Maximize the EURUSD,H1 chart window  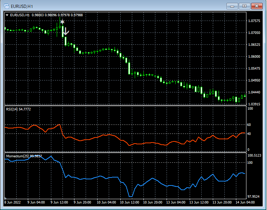click(245, 6)
